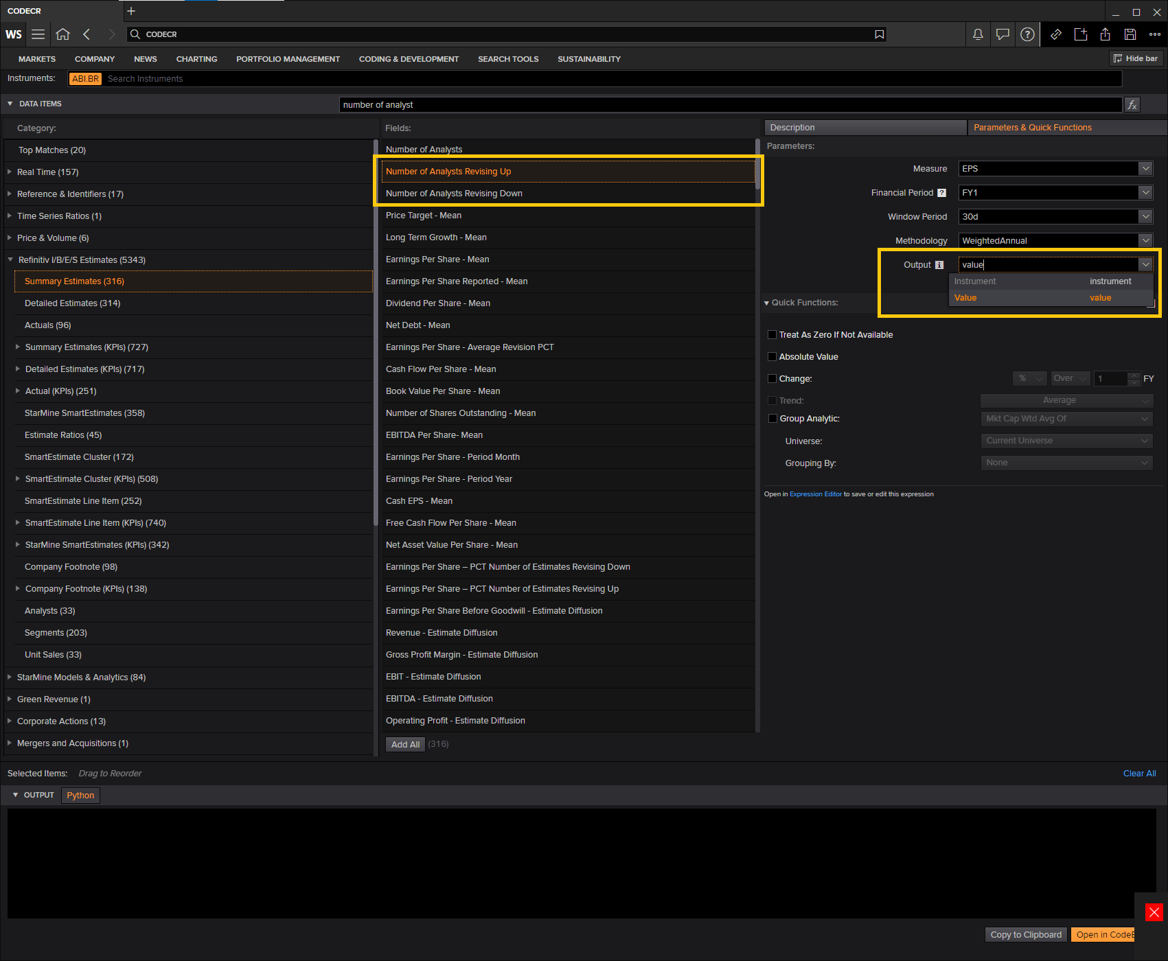Click the Add All button
1168x961 pixels.
(405, 745)
